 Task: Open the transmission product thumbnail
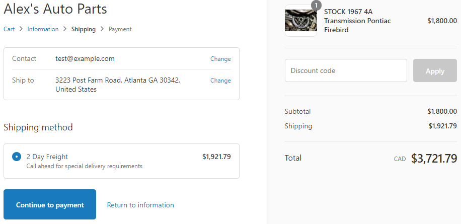coord(301,21)
